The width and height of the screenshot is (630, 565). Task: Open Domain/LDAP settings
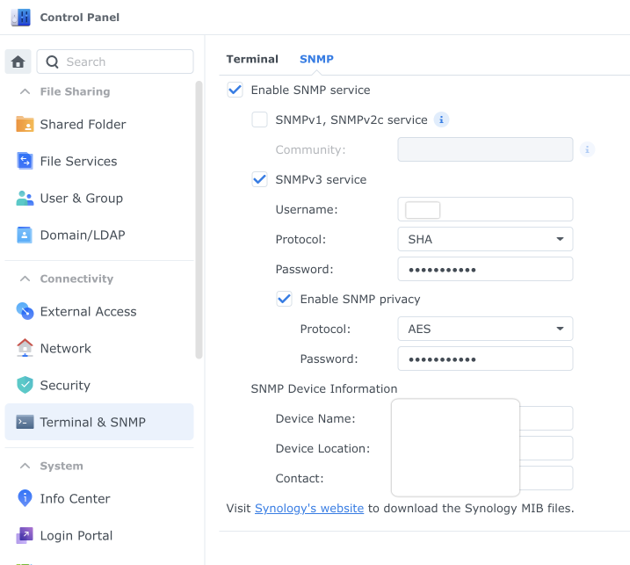[82, 235]
